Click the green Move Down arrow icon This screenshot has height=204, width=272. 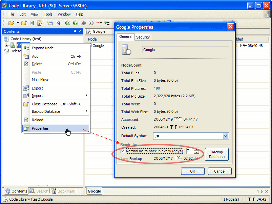click(76, 23)
